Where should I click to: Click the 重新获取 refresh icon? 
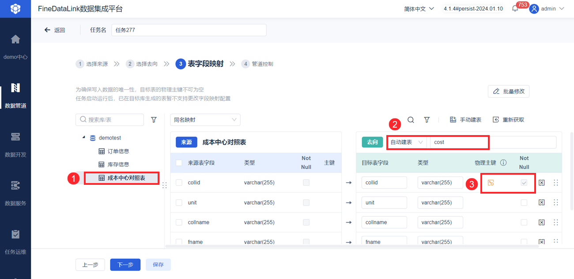pos(495,120)
